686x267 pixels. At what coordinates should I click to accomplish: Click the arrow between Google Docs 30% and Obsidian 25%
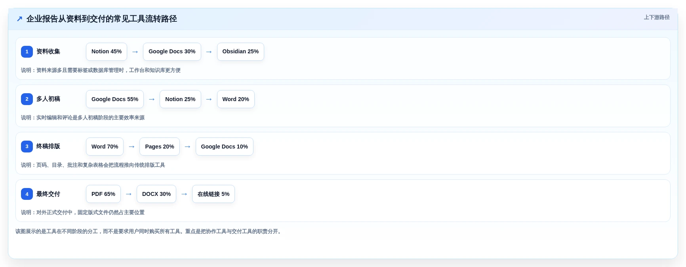pos(209,52)
